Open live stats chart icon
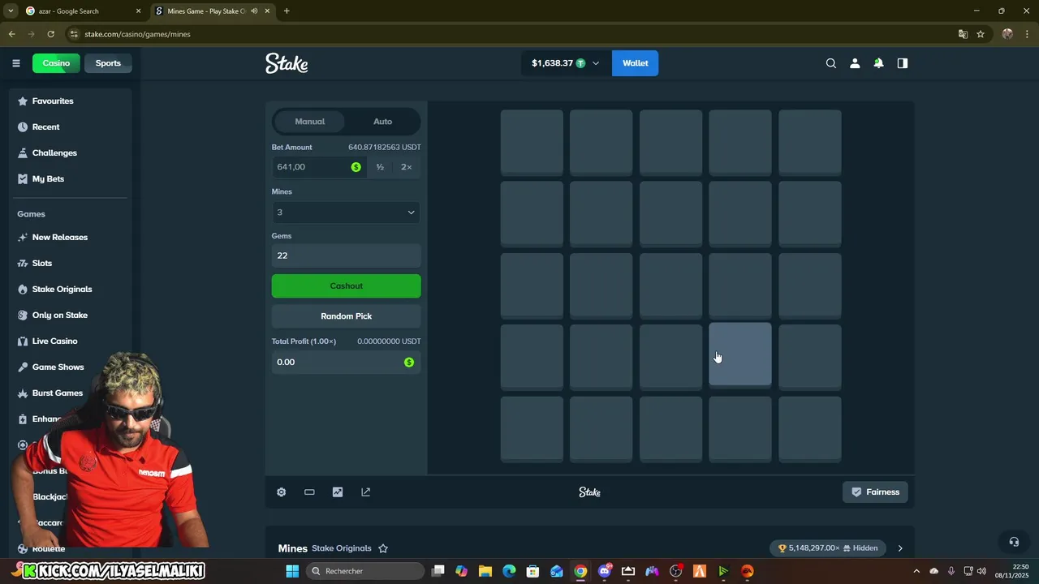 point(338,492)
